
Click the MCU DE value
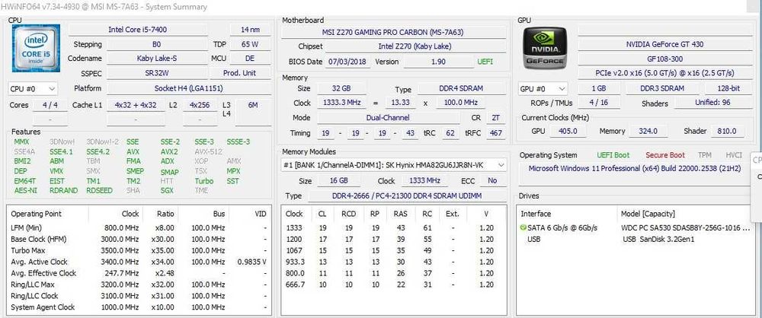coord(250,59)
